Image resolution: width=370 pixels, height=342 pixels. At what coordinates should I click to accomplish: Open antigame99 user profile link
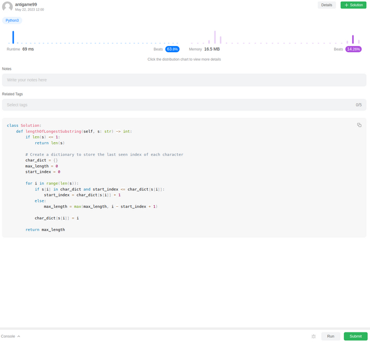point(26,4)
